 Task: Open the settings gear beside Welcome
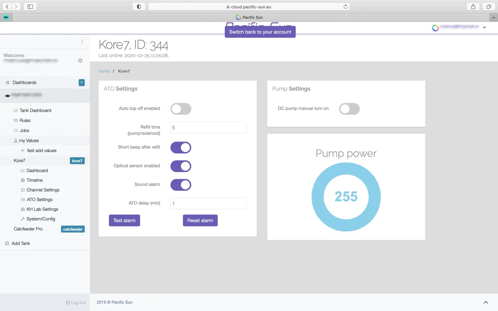point(80,60)
